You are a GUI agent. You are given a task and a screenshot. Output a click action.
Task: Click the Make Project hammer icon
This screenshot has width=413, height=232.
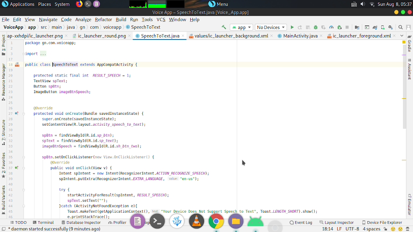click(223, 27)
